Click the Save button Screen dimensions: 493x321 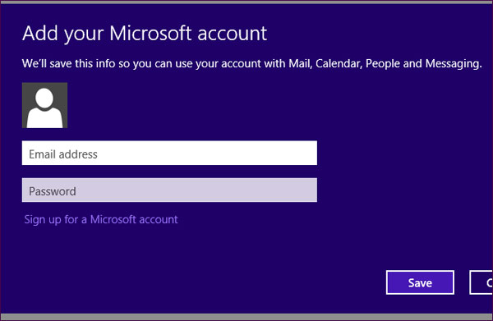[x=420, y=282]
